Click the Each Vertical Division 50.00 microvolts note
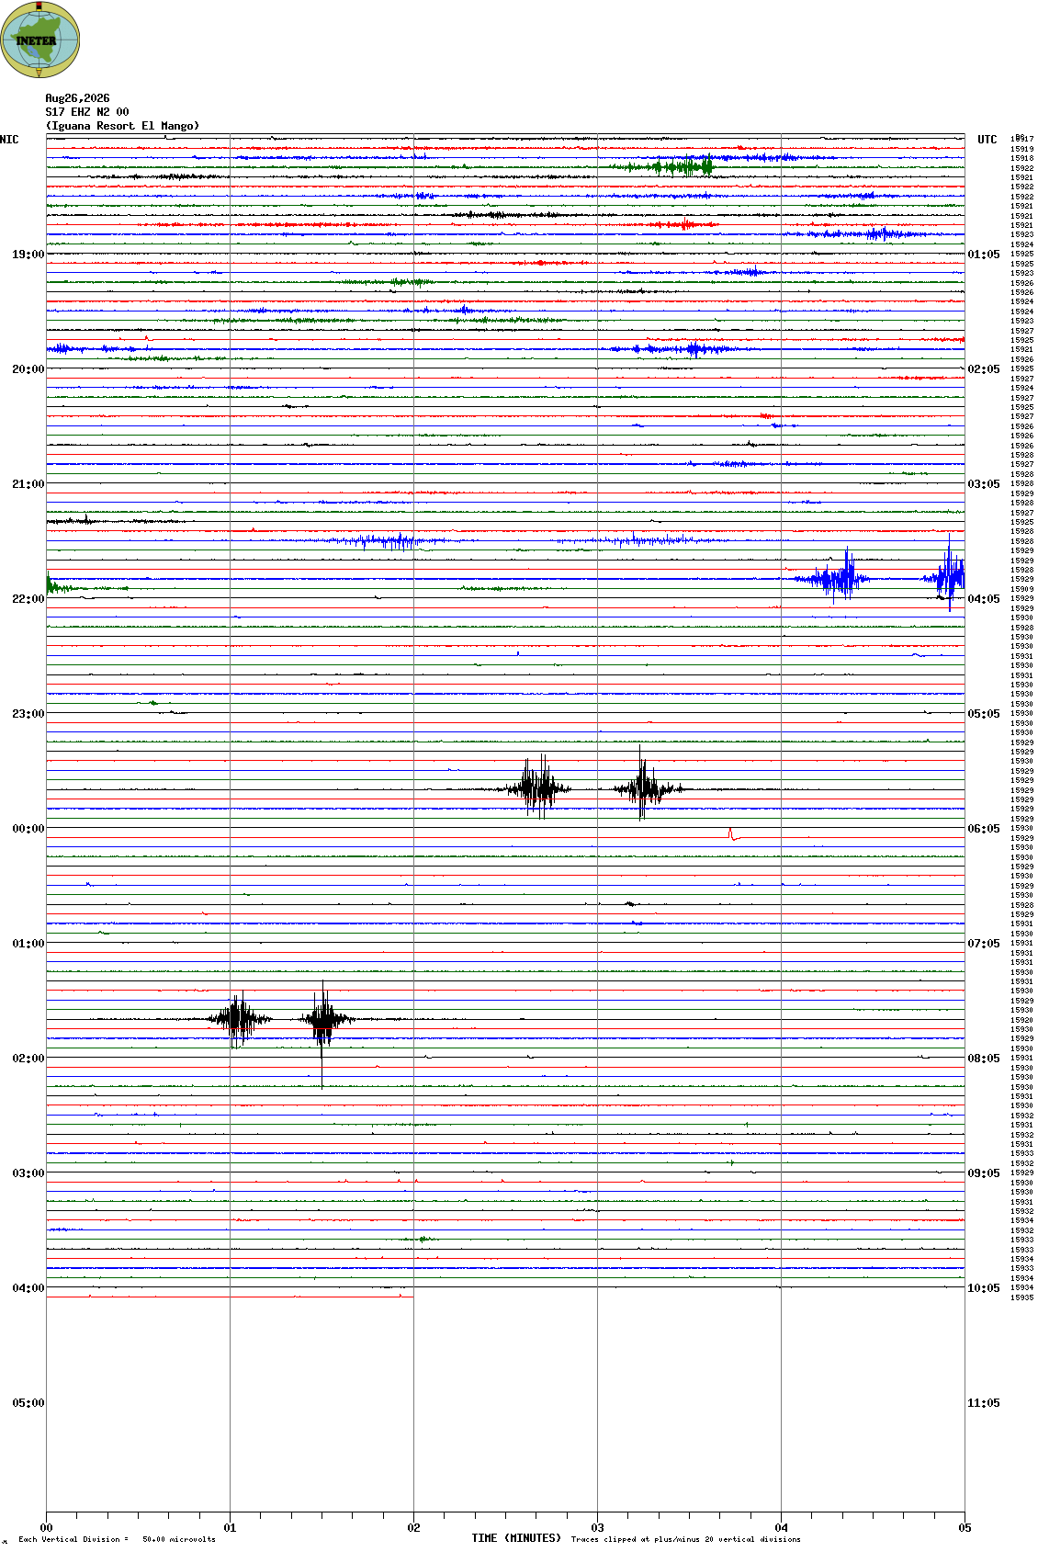The height and width of the screenshot is (1552, 1038). tap(117, 1539)
